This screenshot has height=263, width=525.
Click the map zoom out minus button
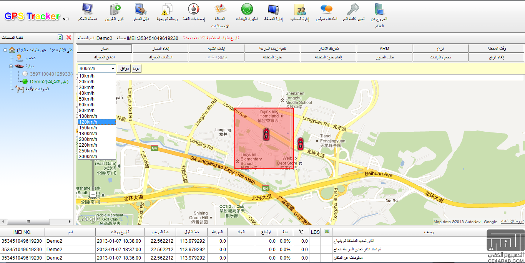click(93, 195)
